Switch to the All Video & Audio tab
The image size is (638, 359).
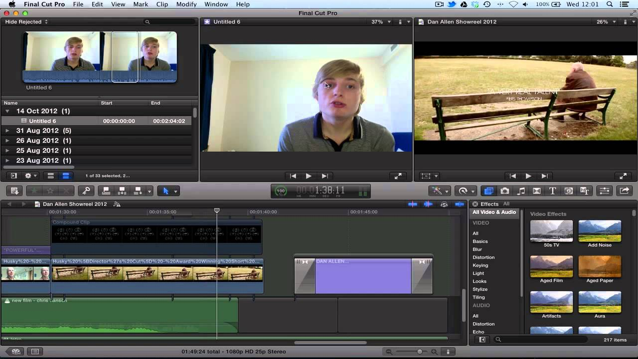tap(493, 212)
